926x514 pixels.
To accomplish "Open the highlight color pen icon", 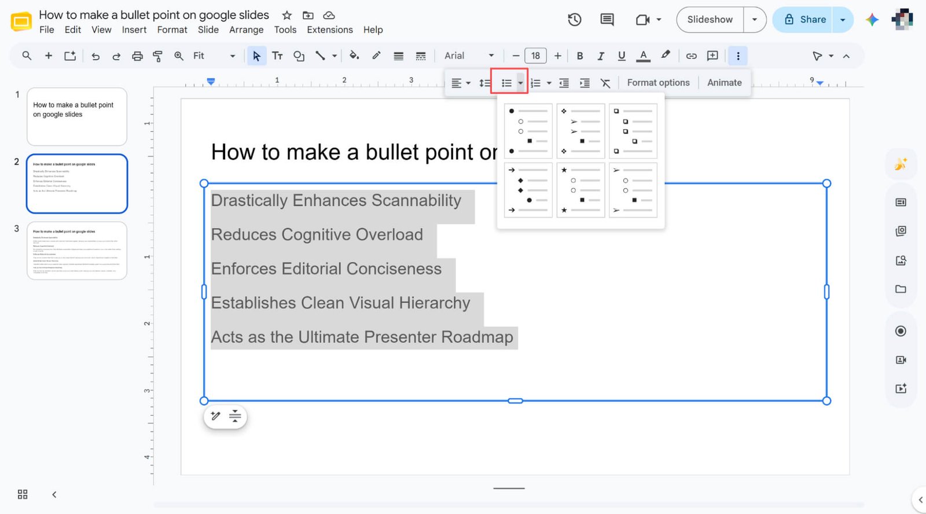I will [x=666, y=56].
